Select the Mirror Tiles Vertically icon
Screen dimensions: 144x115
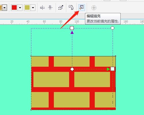coord(50,7)
